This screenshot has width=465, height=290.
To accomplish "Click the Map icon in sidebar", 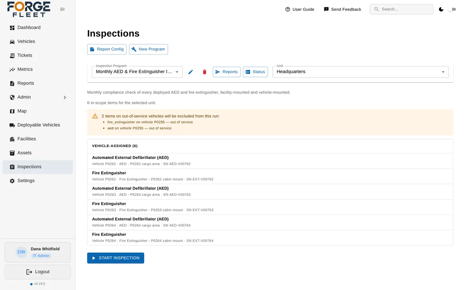I will [12, 111].
